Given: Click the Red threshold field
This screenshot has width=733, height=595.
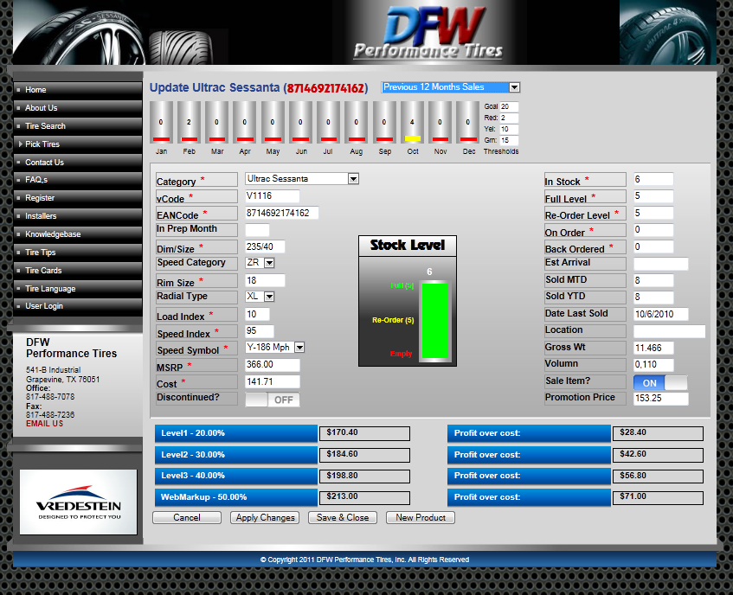Looking at the screenshot, I should [509, 118].
